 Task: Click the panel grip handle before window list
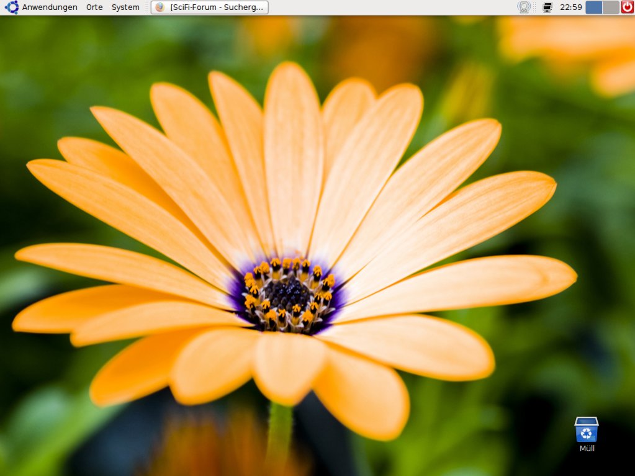[x=148, y=7]
